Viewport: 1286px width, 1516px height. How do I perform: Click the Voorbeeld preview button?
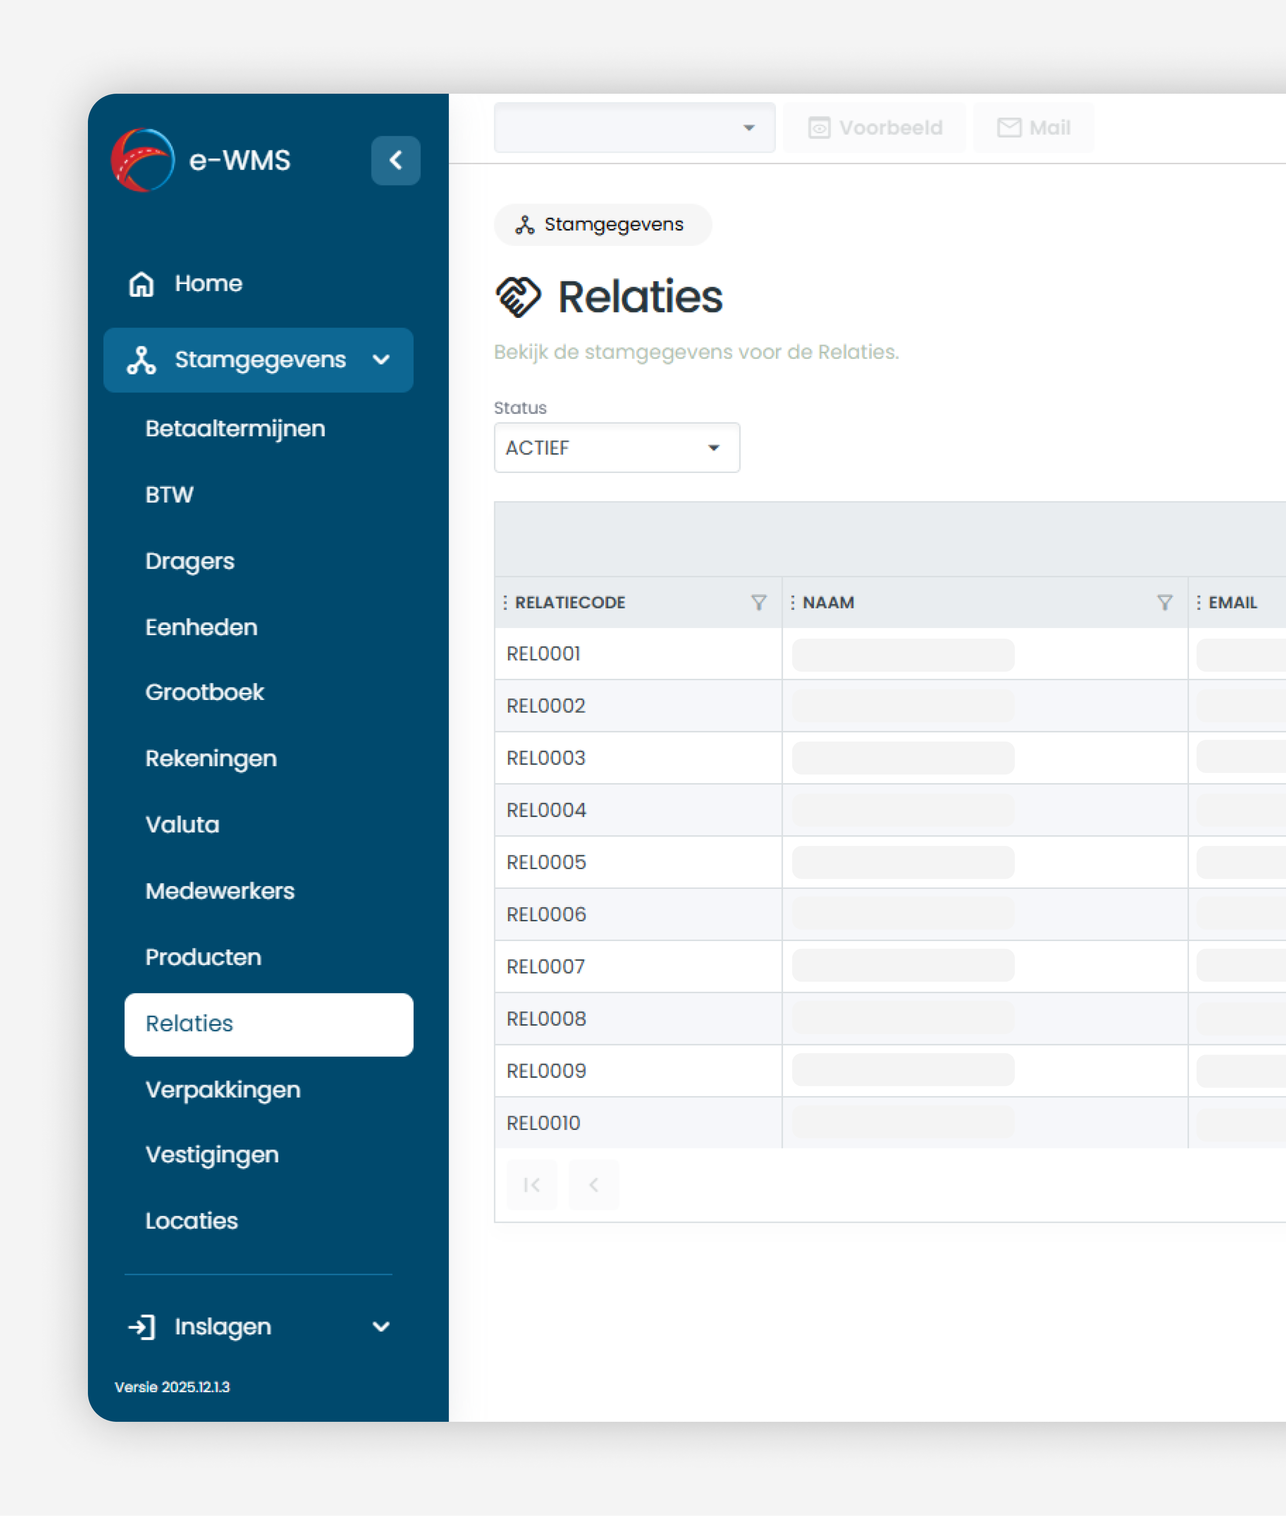coord(875,128)
